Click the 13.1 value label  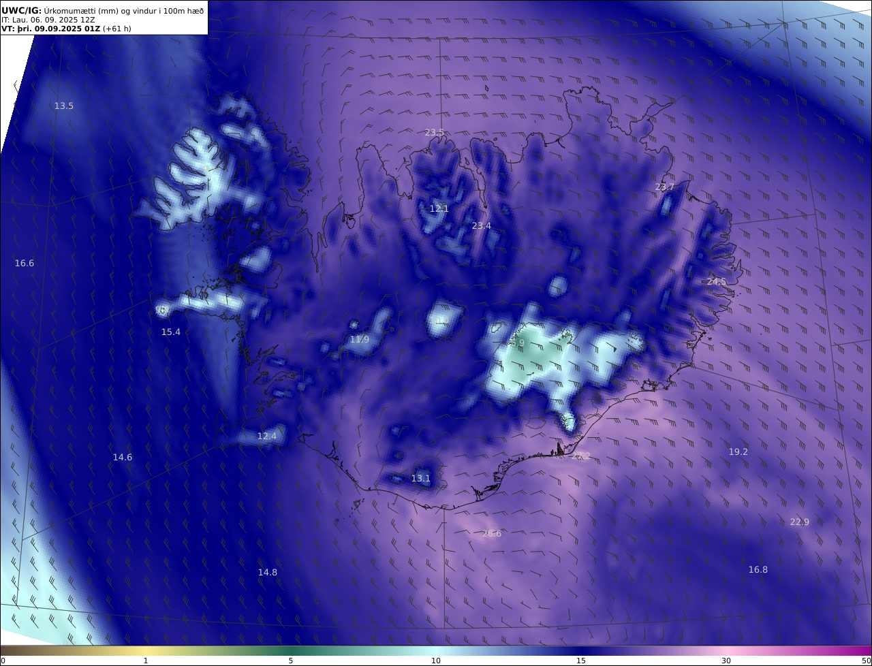pos(421,479)
